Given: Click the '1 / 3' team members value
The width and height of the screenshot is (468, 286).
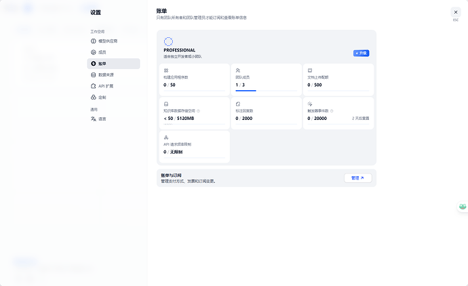Looking at the screenshot, I should point(240,85).
